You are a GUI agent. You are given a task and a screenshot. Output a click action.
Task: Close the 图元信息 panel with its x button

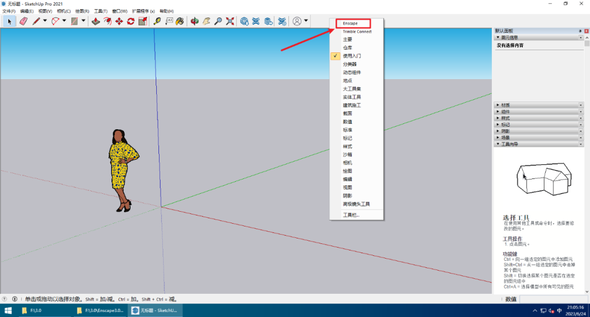(581, 38)
